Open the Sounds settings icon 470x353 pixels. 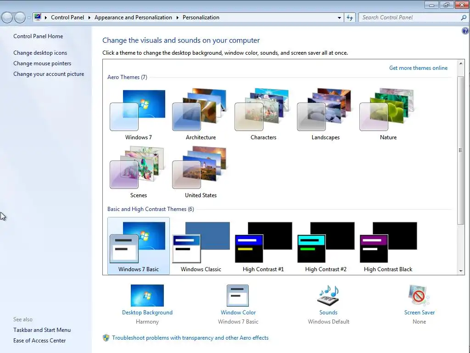click(328, 296)
